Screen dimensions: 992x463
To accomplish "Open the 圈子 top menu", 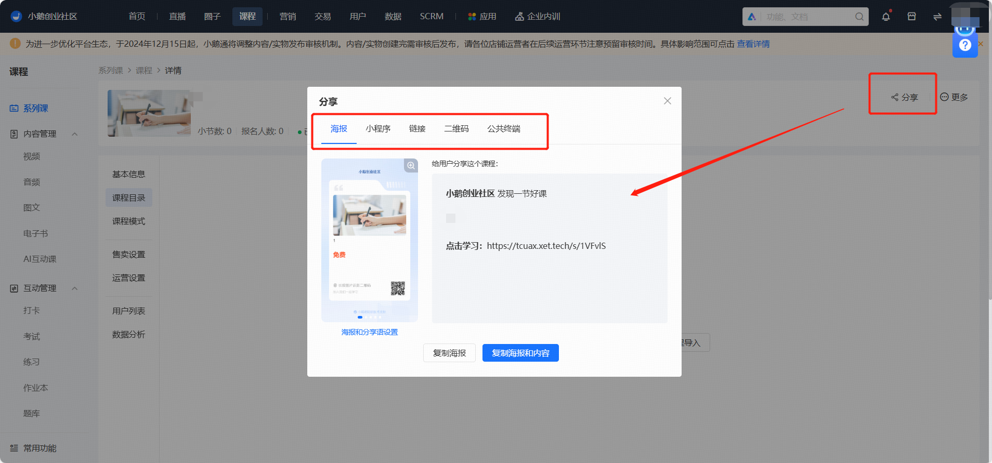I will [x=212, y=17].
